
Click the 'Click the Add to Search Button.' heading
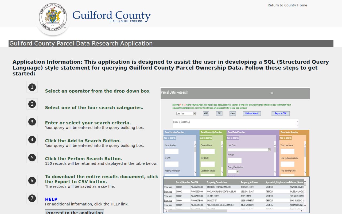pos(83,141)
